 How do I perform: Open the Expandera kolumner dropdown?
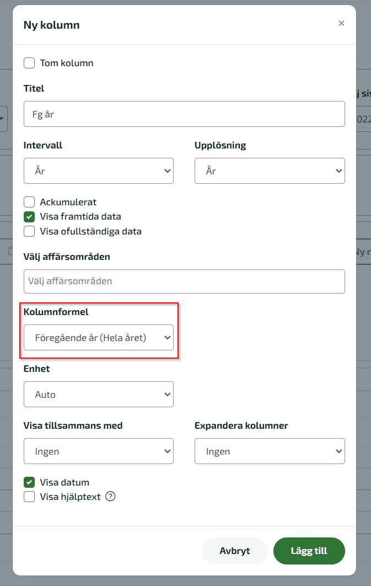point(270,451)
